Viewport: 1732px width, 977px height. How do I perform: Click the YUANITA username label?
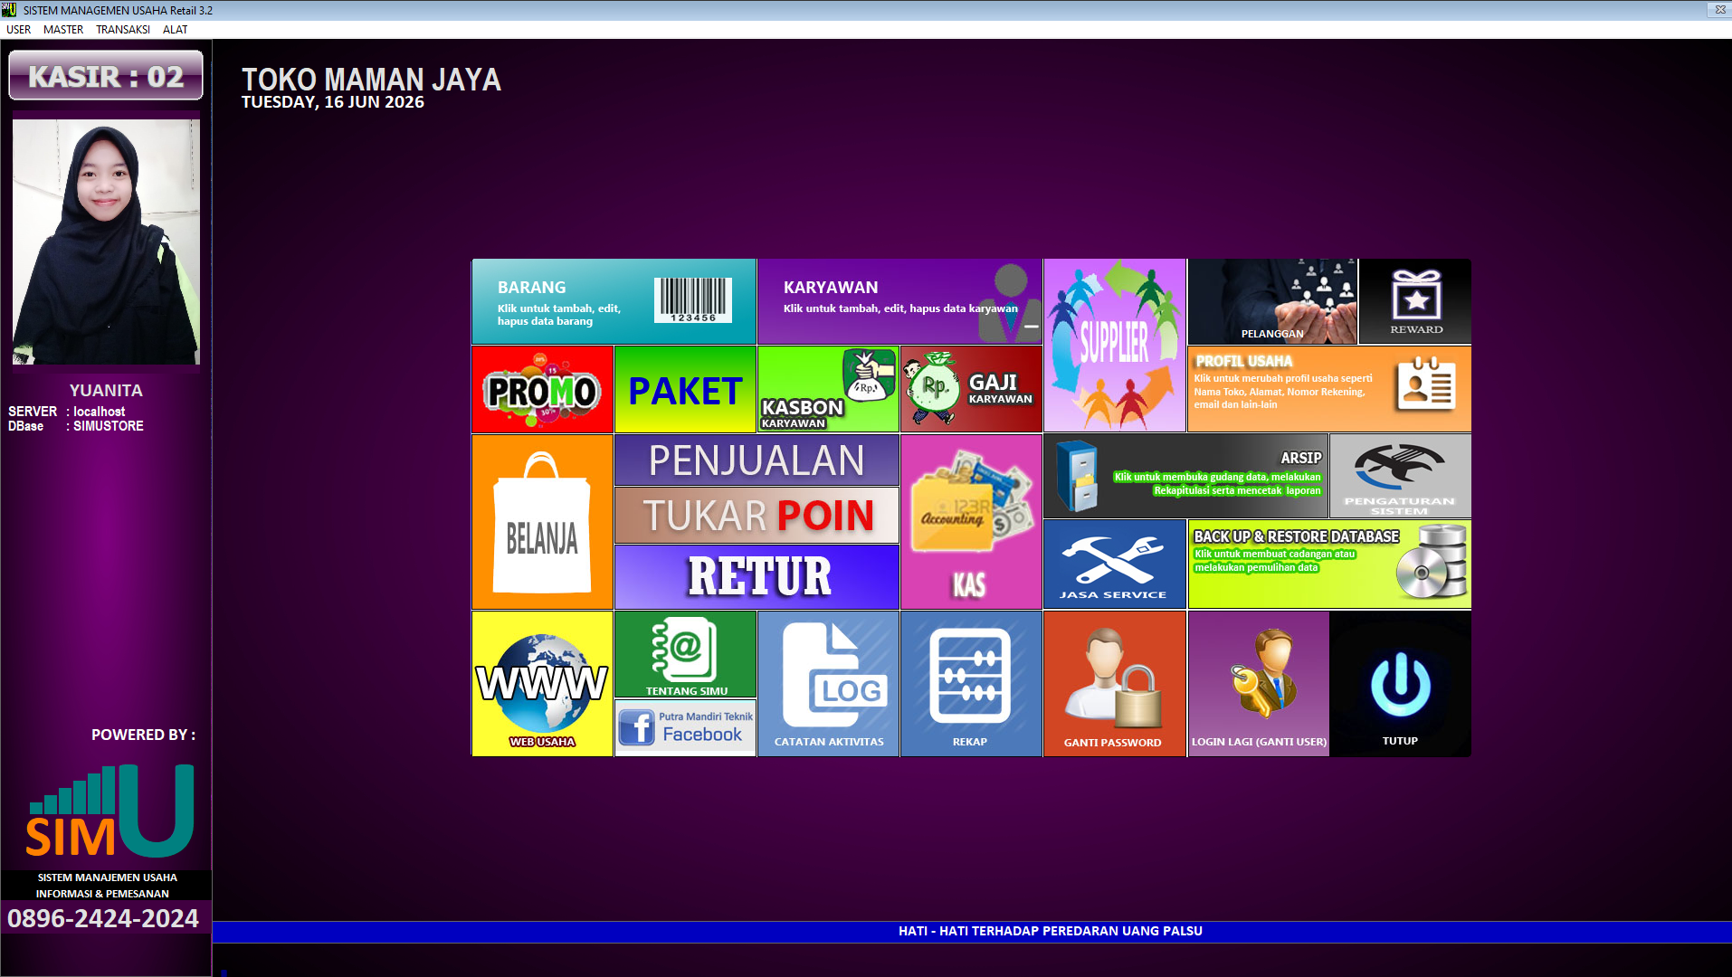106,391
